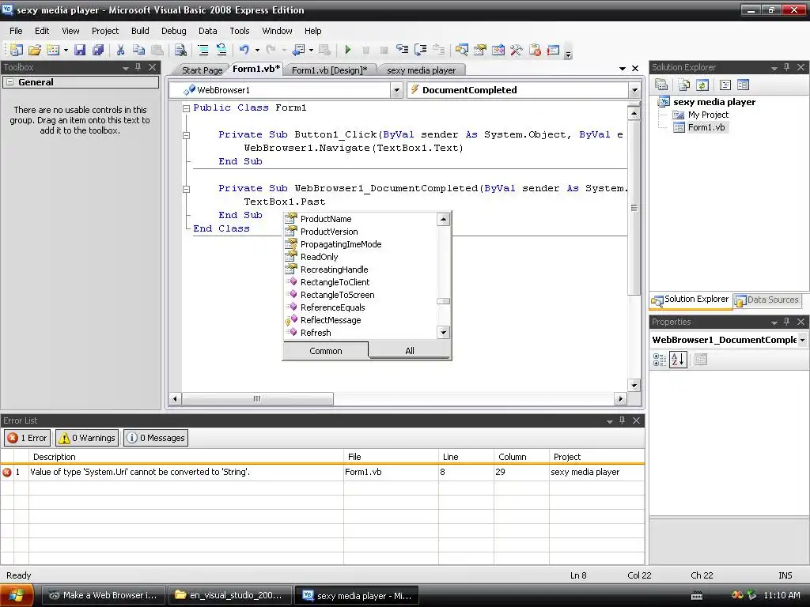Click the IntelliSense list scroll-down arrow
Viewport: 810px width, 607px height.
(x=443, y=333)
